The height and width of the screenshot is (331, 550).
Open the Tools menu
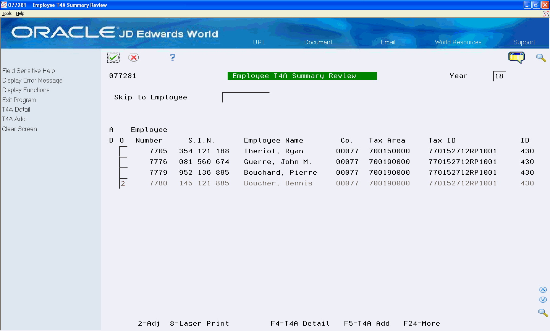[7, 13]
